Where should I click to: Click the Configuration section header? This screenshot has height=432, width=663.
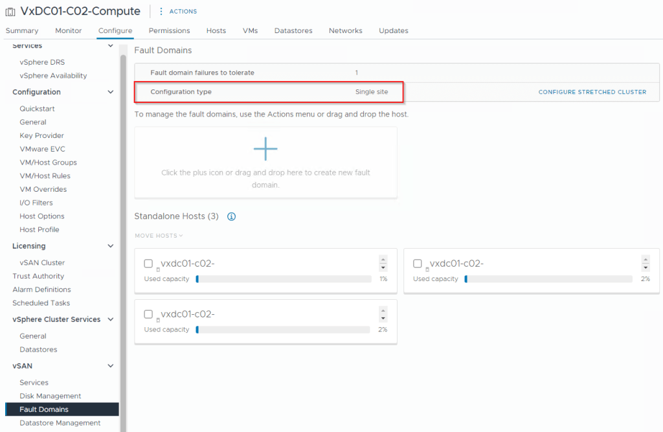(36, 92)
